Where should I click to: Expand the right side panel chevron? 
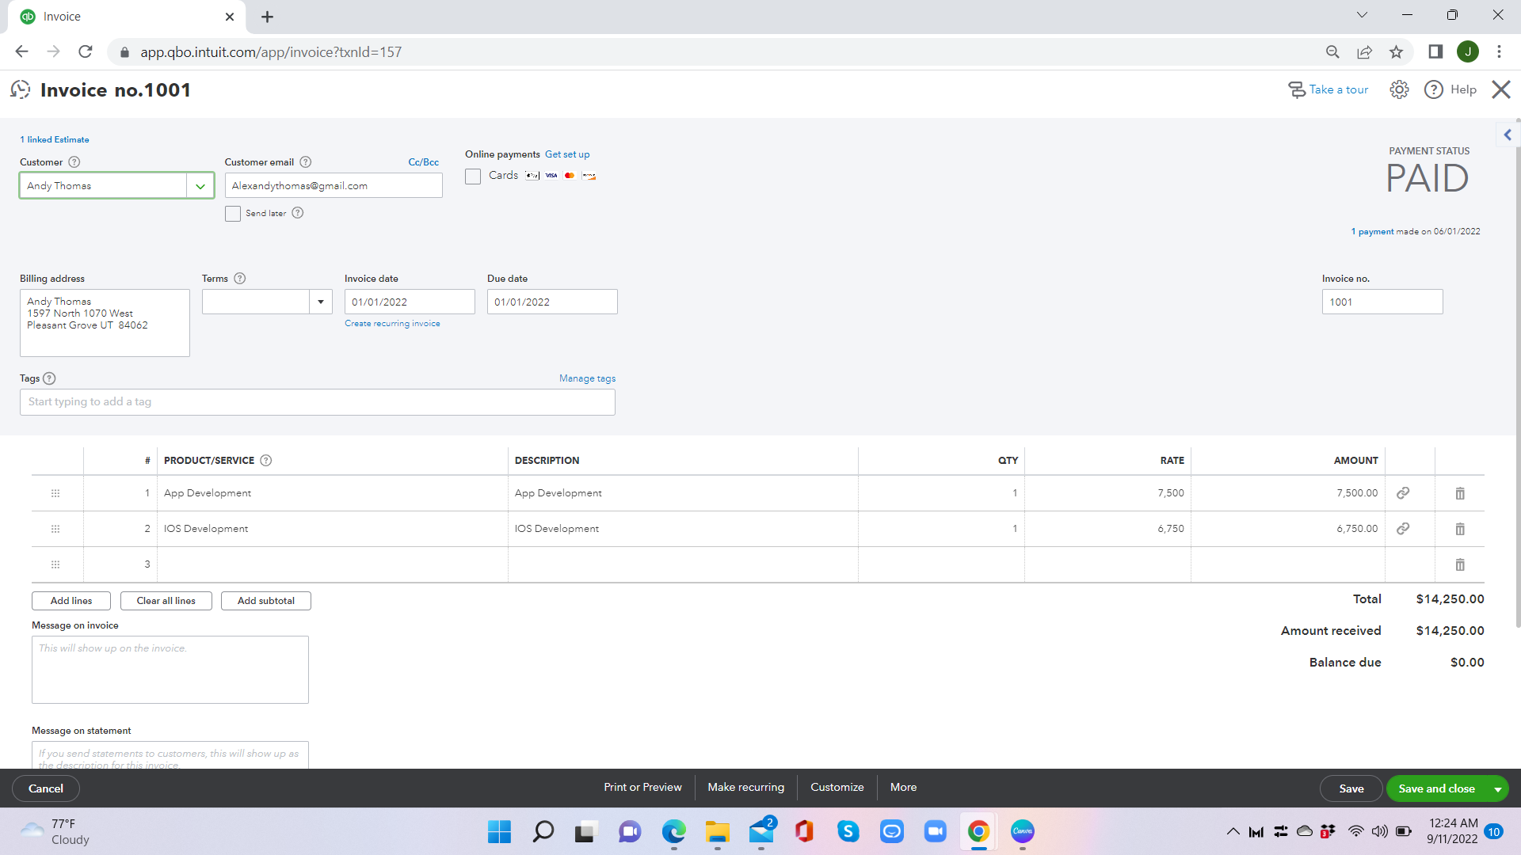pos(1508,135)
